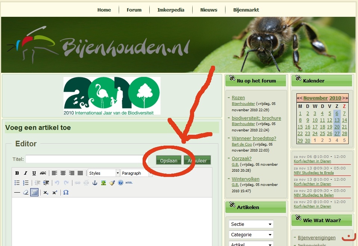Viewport: 358px width, 246px height.
Task: Toggle underline formatting in the editor
Action: tap(34, 173)
